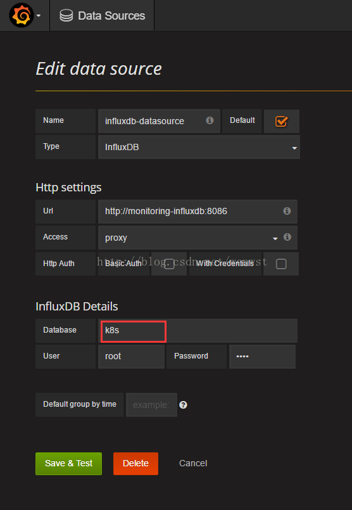Uncheck the Default data source checkbox
The height and width of the screenshot is (510, 352).
(x=281, y=121)
